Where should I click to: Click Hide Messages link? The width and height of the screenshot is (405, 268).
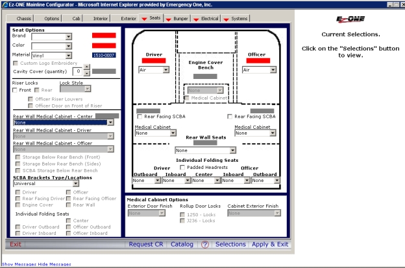55,264
